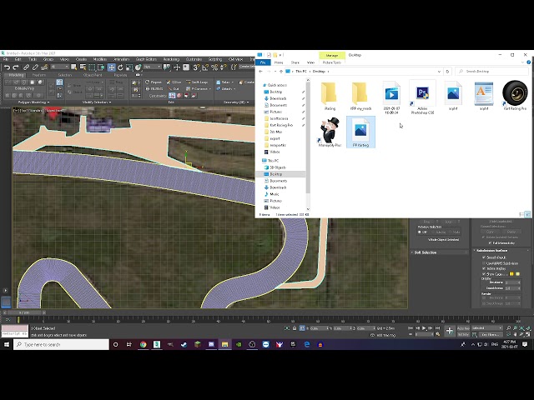The image size is (534, 400).
Task: Click the Use Pivot Point Center icon
Action: [x=167, y=67]
